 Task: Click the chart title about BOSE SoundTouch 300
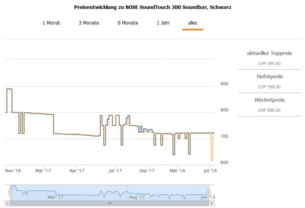pos(152,7)
